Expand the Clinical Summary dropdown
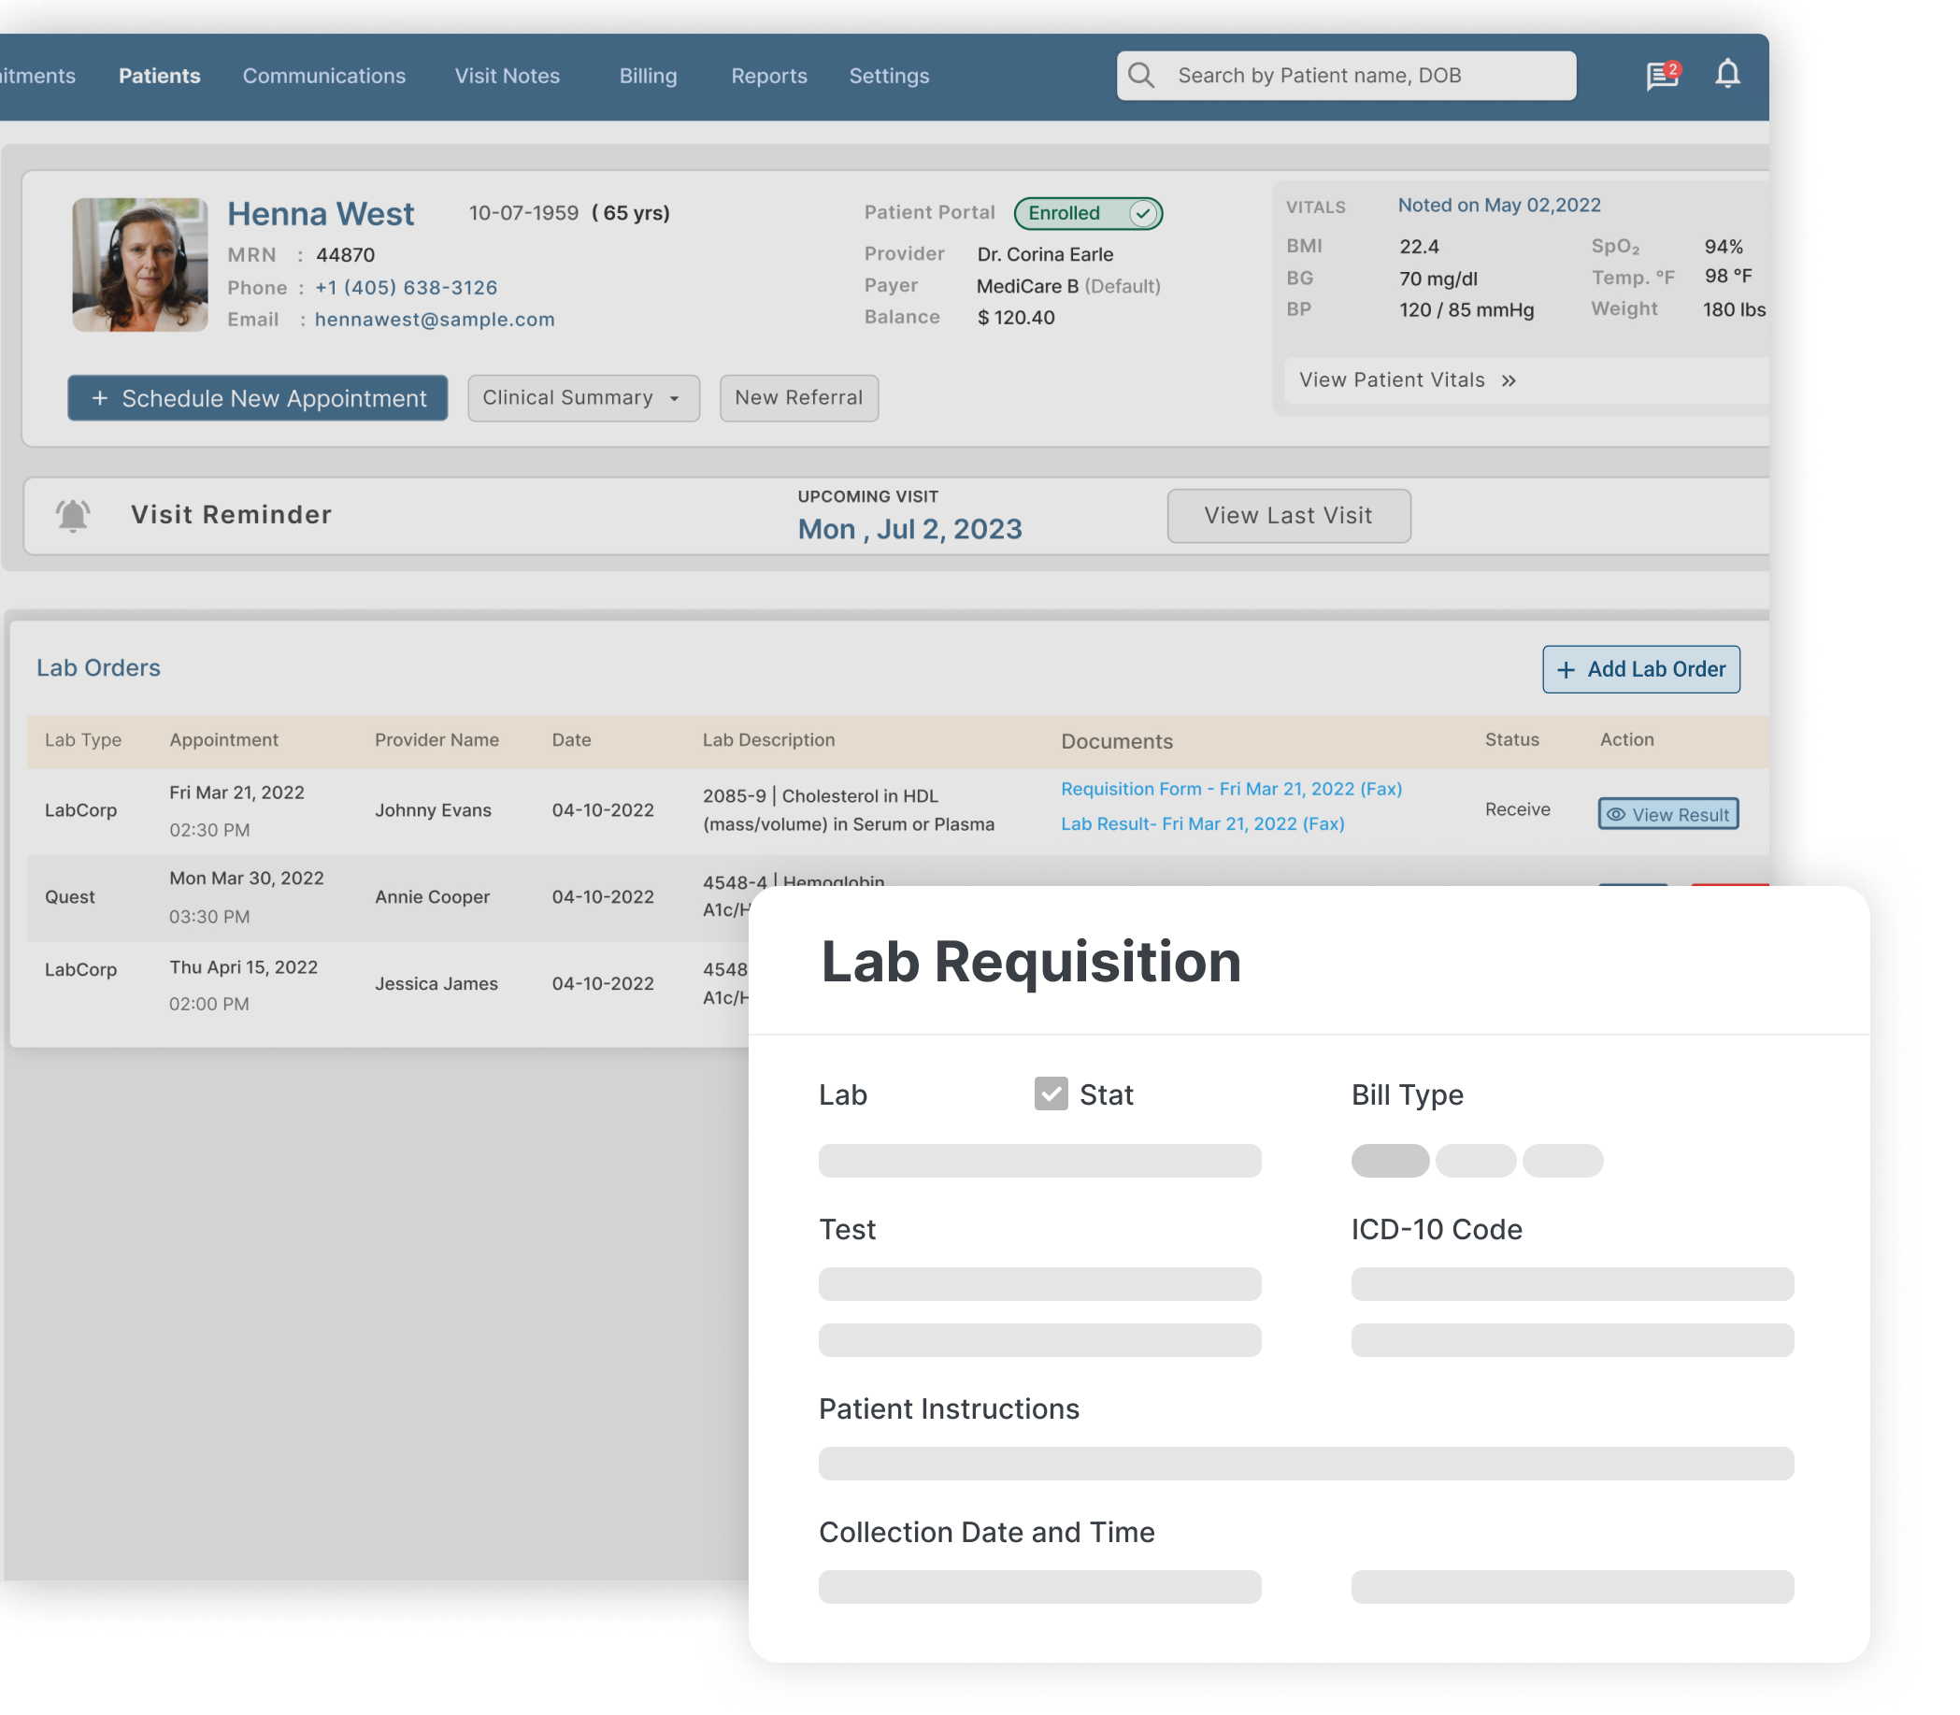This screenshot has height=1715, width=1960. coord(583,398)
